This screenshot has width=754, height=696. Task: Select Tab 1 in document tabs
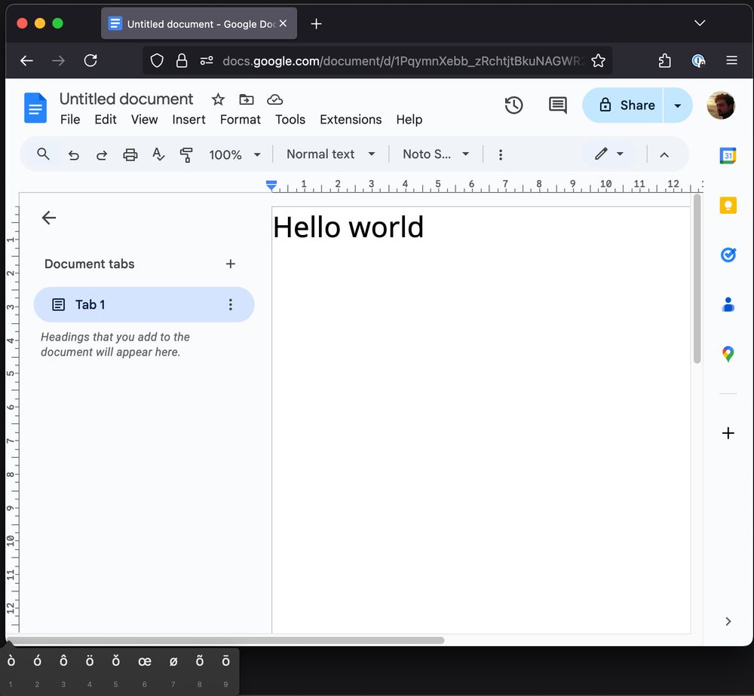[x=144, y=304]
